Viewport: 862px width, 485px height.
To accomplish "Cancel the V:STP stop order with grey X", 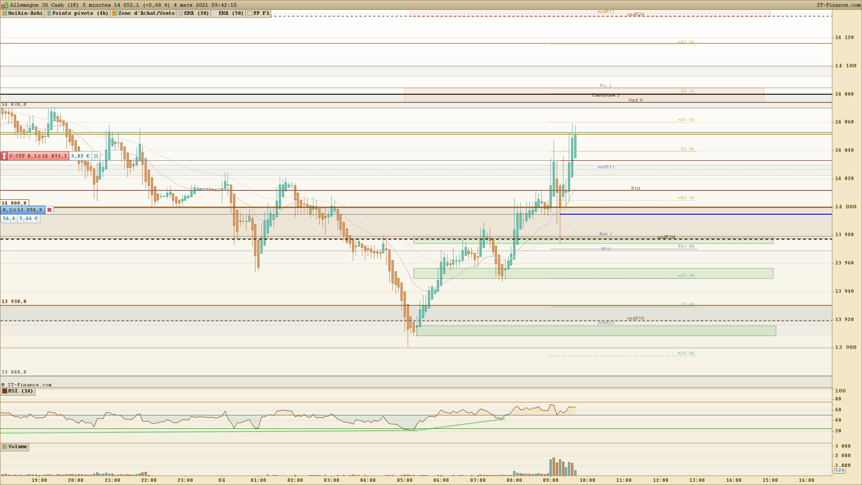I will tap(96, 156).
